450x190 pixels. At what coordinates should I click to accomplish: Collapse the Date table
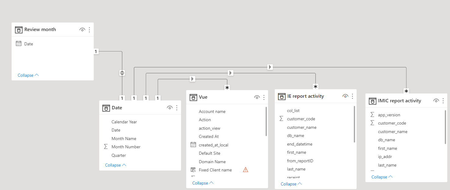[116, 165]
